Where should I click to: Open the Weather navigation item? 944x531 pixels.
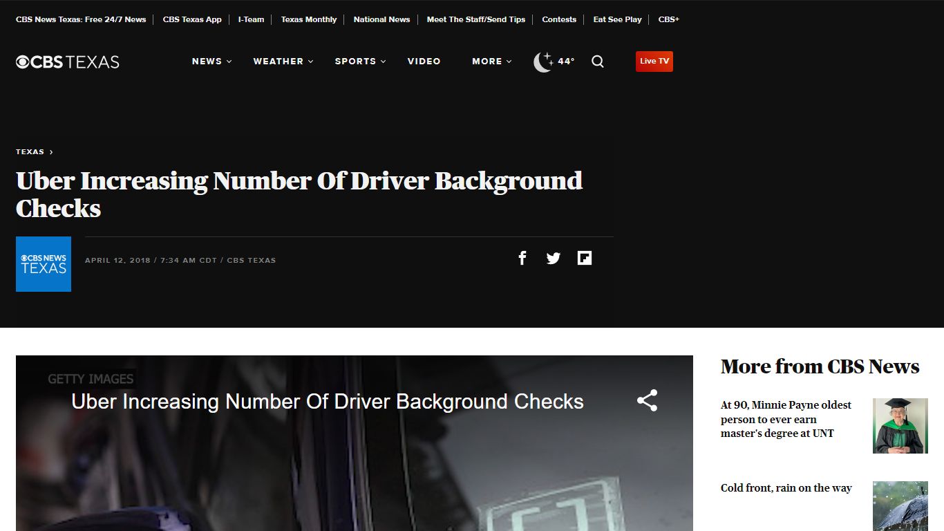pyautogui.click(x=279, y=62)
